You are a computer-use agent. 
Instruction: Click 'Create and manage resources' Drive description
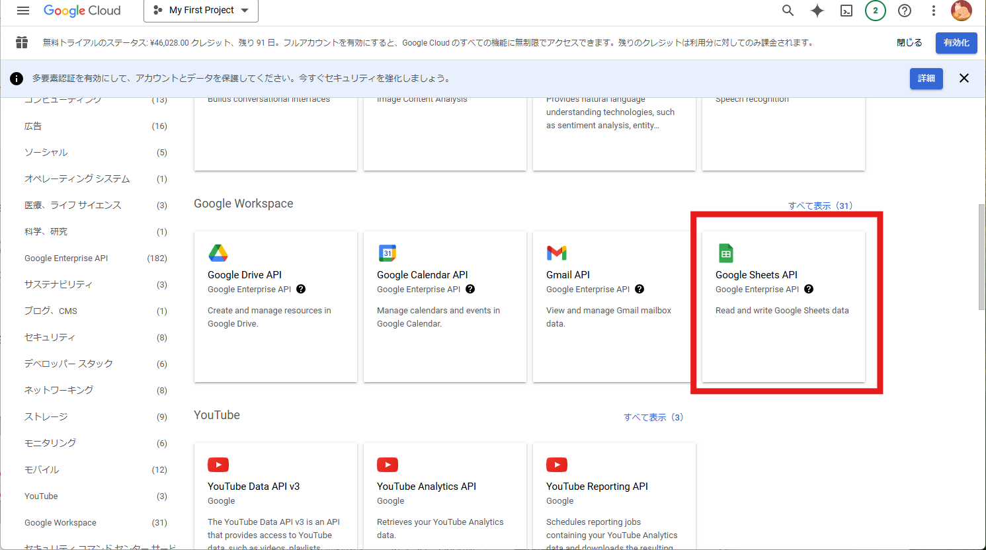[x=269, y=317]
